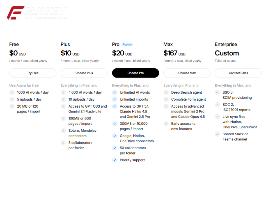Click the Try Free button

point(33,73)
